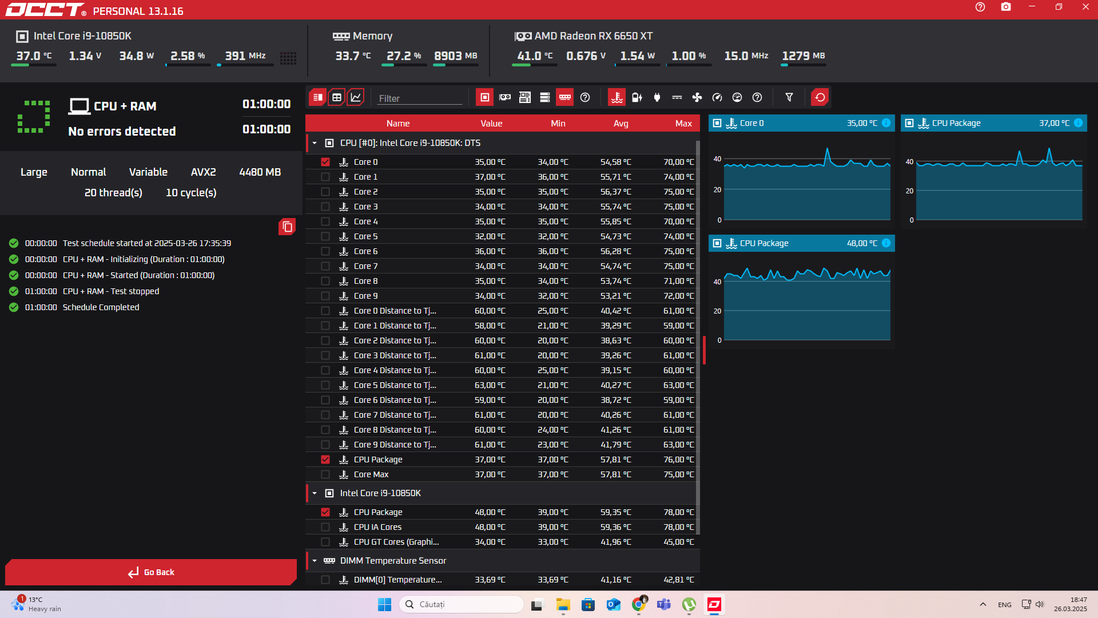Image resolution: width=1098 pixels, height=618 pixels.
Task: Sort table by Value column
Action: point(491,124)
